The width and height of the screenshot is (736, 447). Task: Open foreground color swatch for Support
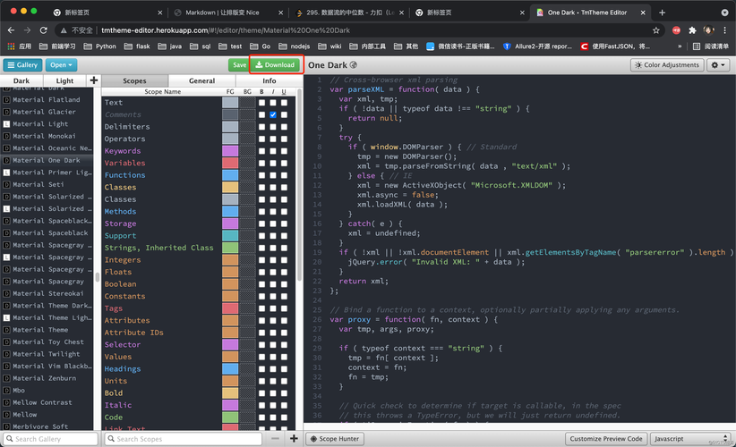point(230,236)
